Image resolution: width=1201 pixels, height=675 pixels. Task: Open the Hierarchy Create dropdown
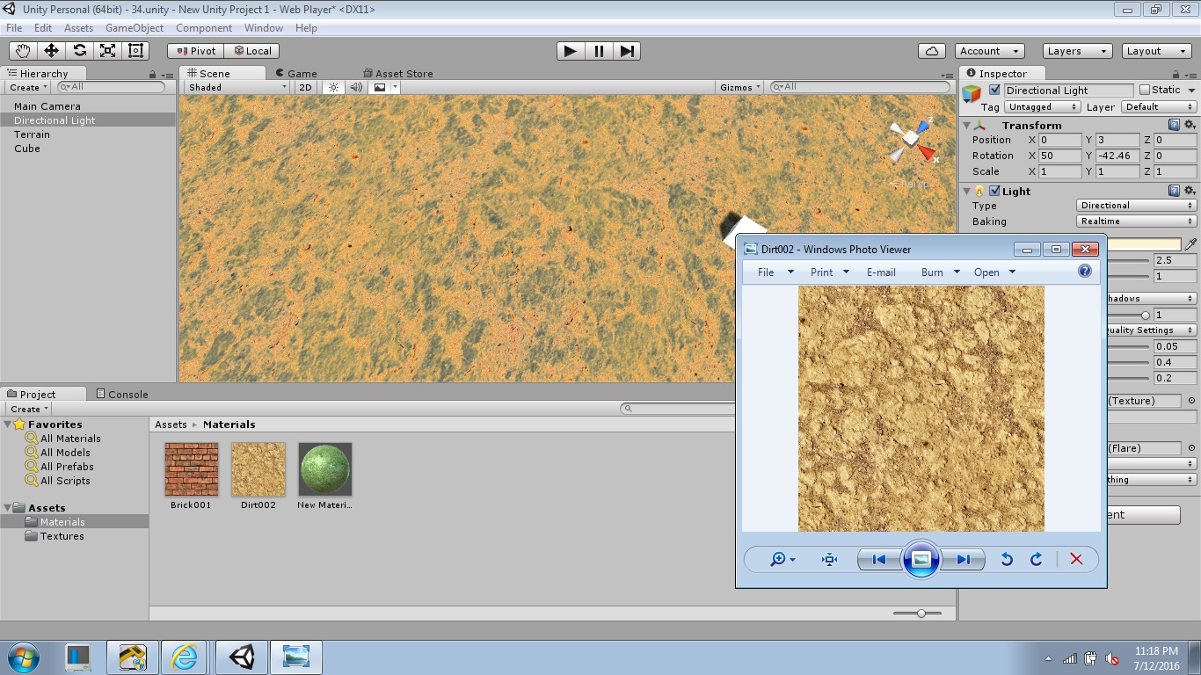(x=28, y=87)
